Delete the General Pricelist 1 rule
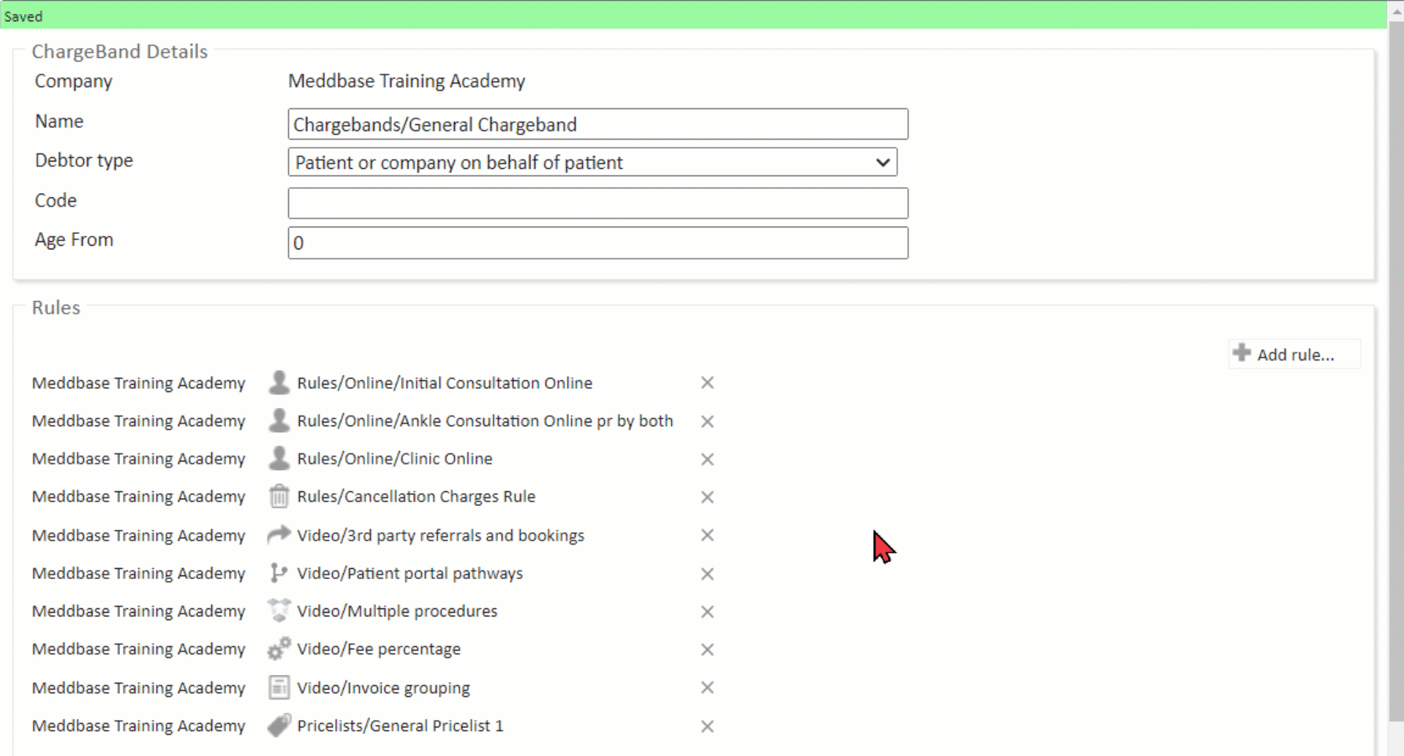Screen dimensions: 1404x756 (x=707, y=726)
